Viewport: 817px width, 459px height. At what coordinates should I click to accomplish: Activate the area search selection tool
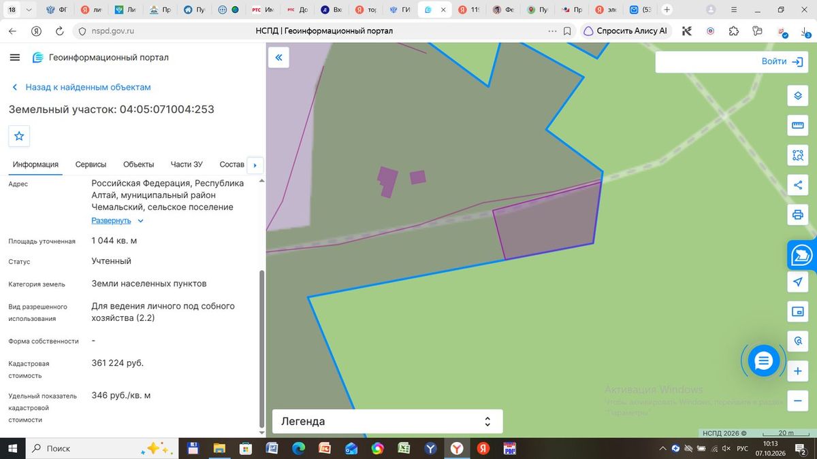(798, 155)
